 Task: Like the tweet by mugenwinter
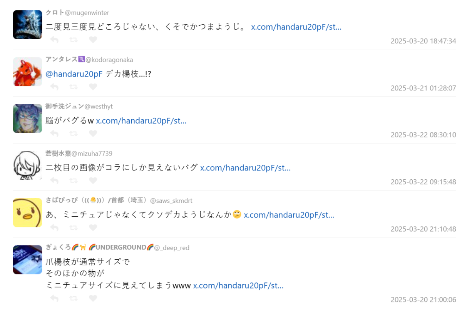point(93,40)
